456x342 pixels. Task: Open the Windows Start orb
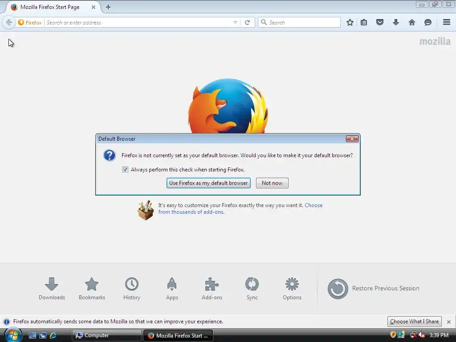click(x=13, y=335)
